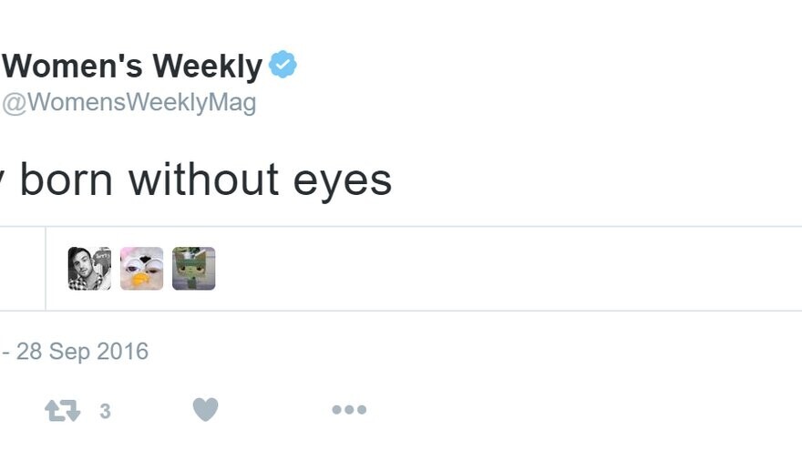Image resolution: width=802 pixels, height=451 pixels.
Task: Click the @WomensWeeklyMag handle
Action: pos(129,103)
